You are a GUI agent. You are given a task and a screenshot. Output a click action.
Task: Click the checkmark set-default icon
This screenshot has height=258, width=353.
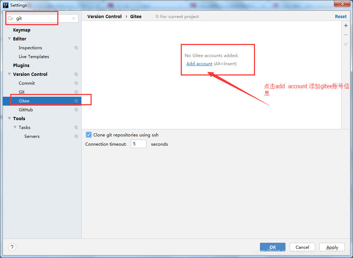pos(346,44)
